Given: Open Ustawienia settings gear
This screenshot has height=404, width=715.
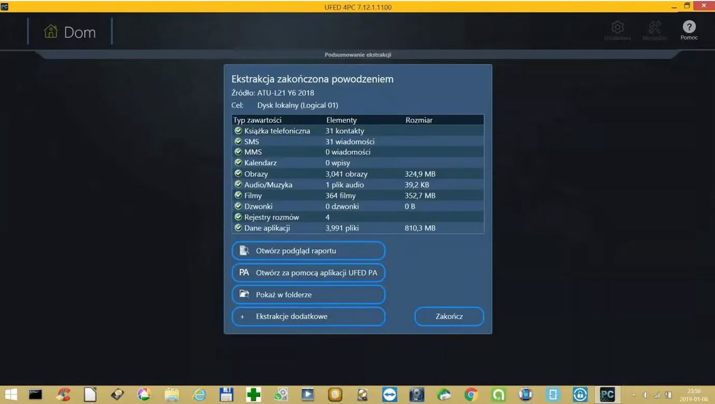Looking at the screenshot, I should click(x=617, y=31).
